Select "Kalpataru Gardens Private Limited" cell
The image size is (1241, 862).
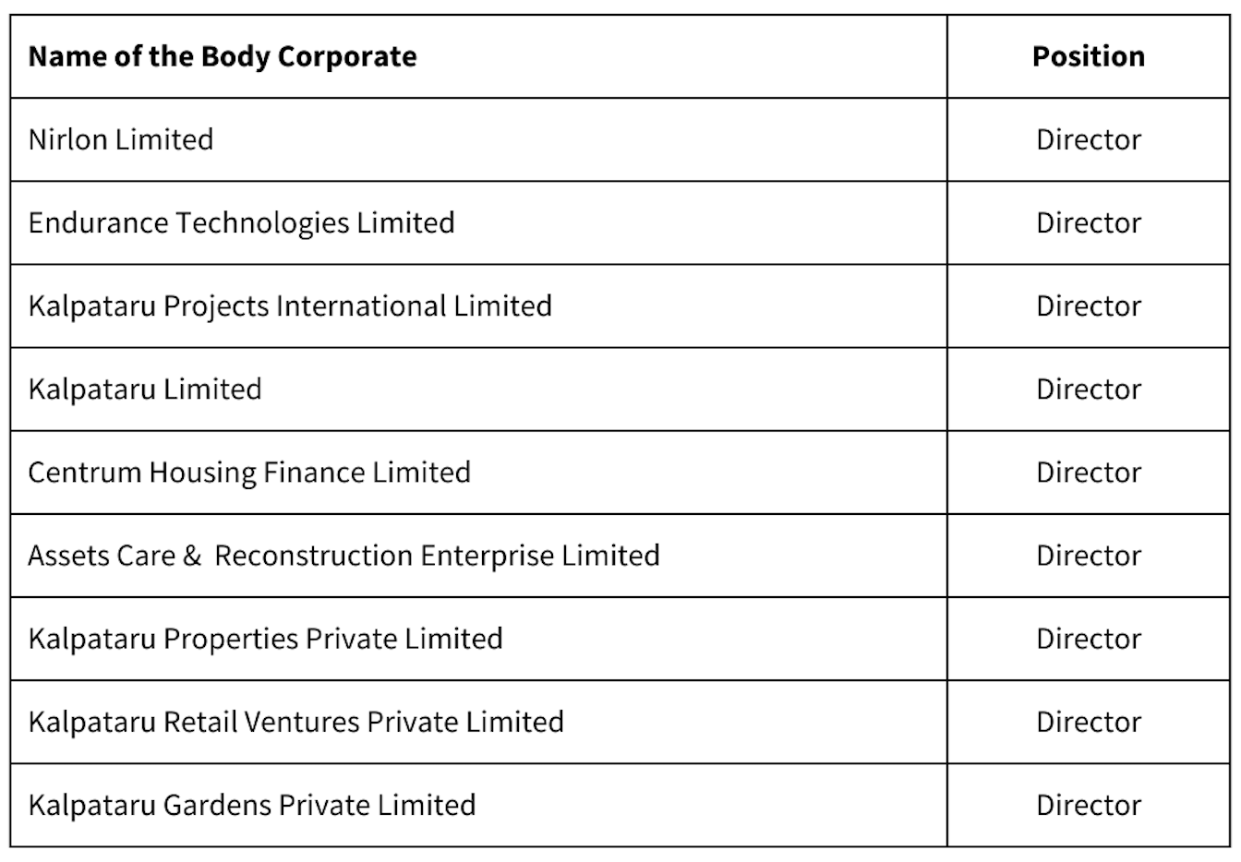pos(252,805)
